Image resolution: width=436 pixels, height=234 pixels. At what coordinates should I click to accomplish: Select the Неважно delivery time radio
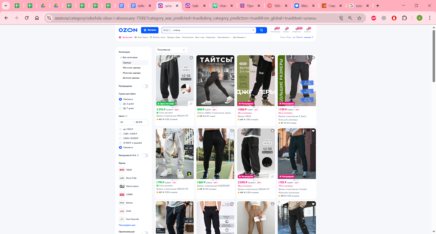tap(120, 99)
